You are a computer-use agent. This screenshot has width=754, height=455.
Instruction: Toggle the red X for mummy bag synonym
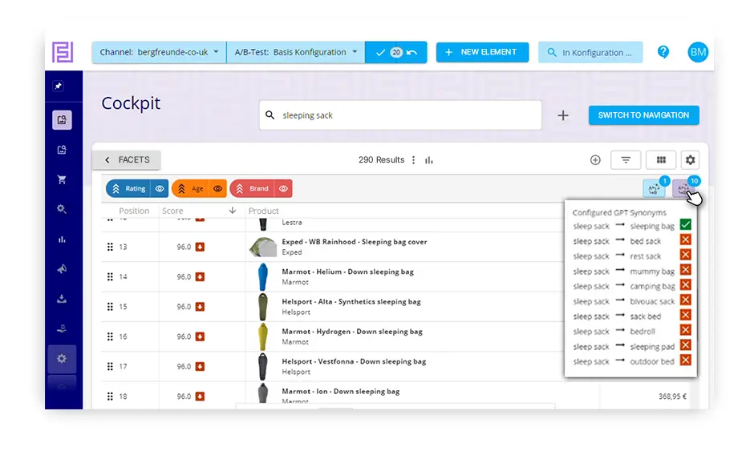(x=686, y=269)
